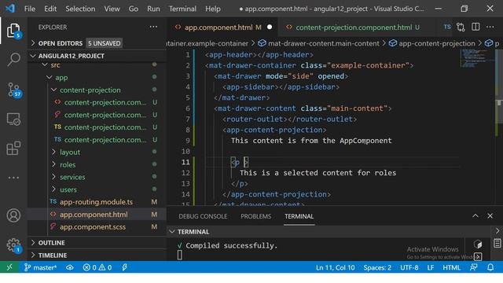Select the Terminal panel tab
The image size is (503, 283).
299,216
